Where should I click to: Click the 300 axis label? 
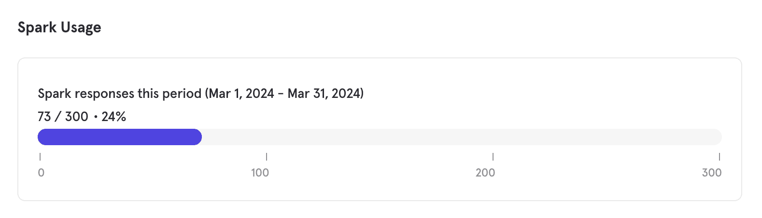coord(712,173)
